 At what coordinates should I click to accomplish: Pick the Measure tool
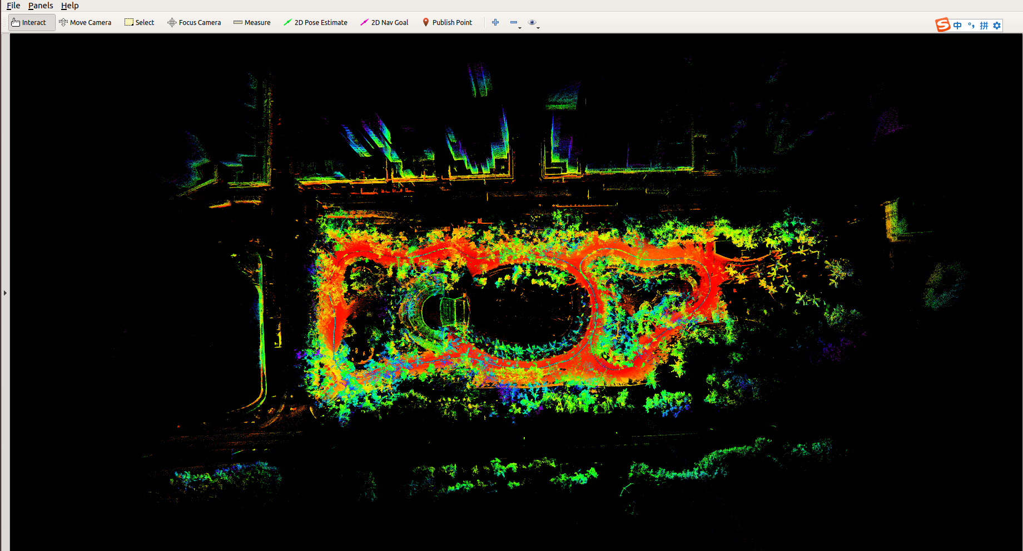tap(252, 22)
